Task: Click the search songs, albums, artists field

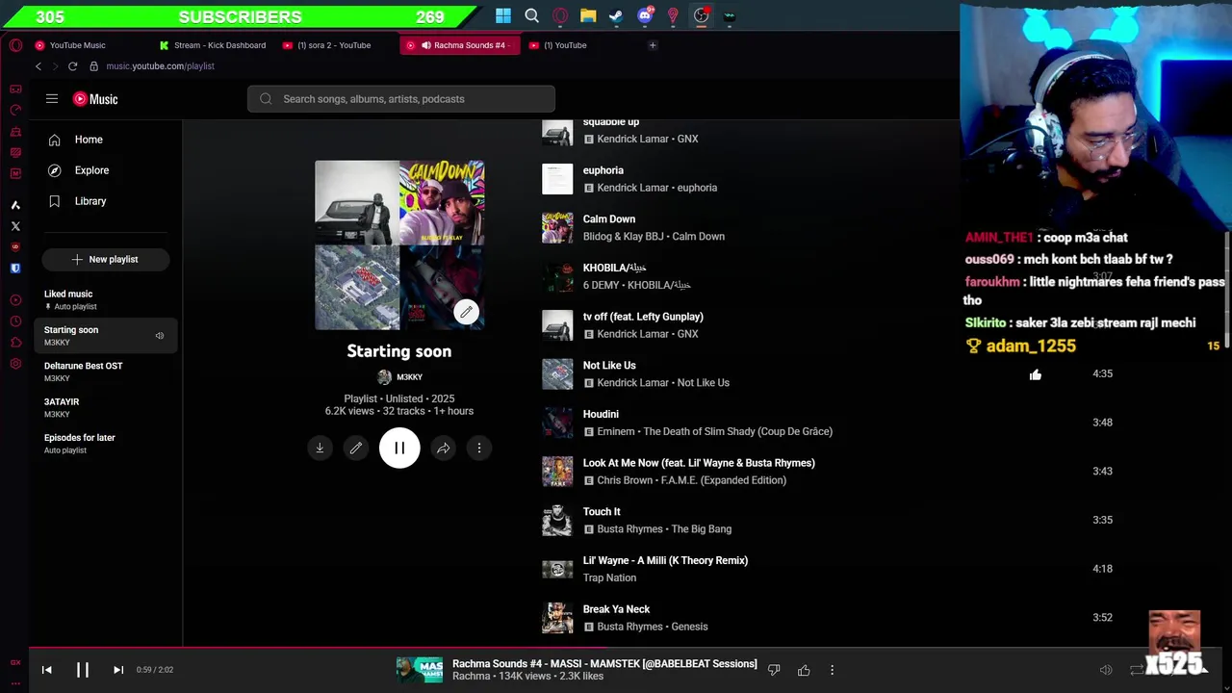Action: 401,99
